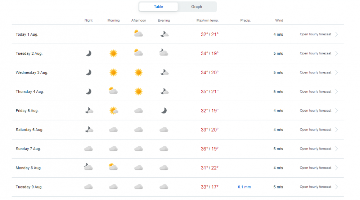Viewport: 360px width, 200px height.
Task: Select the Table view tab
Action: click(158, 6)
